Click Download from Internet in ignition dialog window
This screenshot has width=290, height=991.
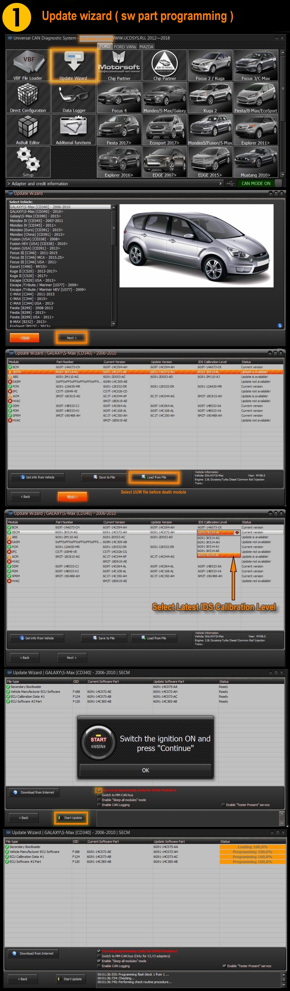(x=34, y=793)
